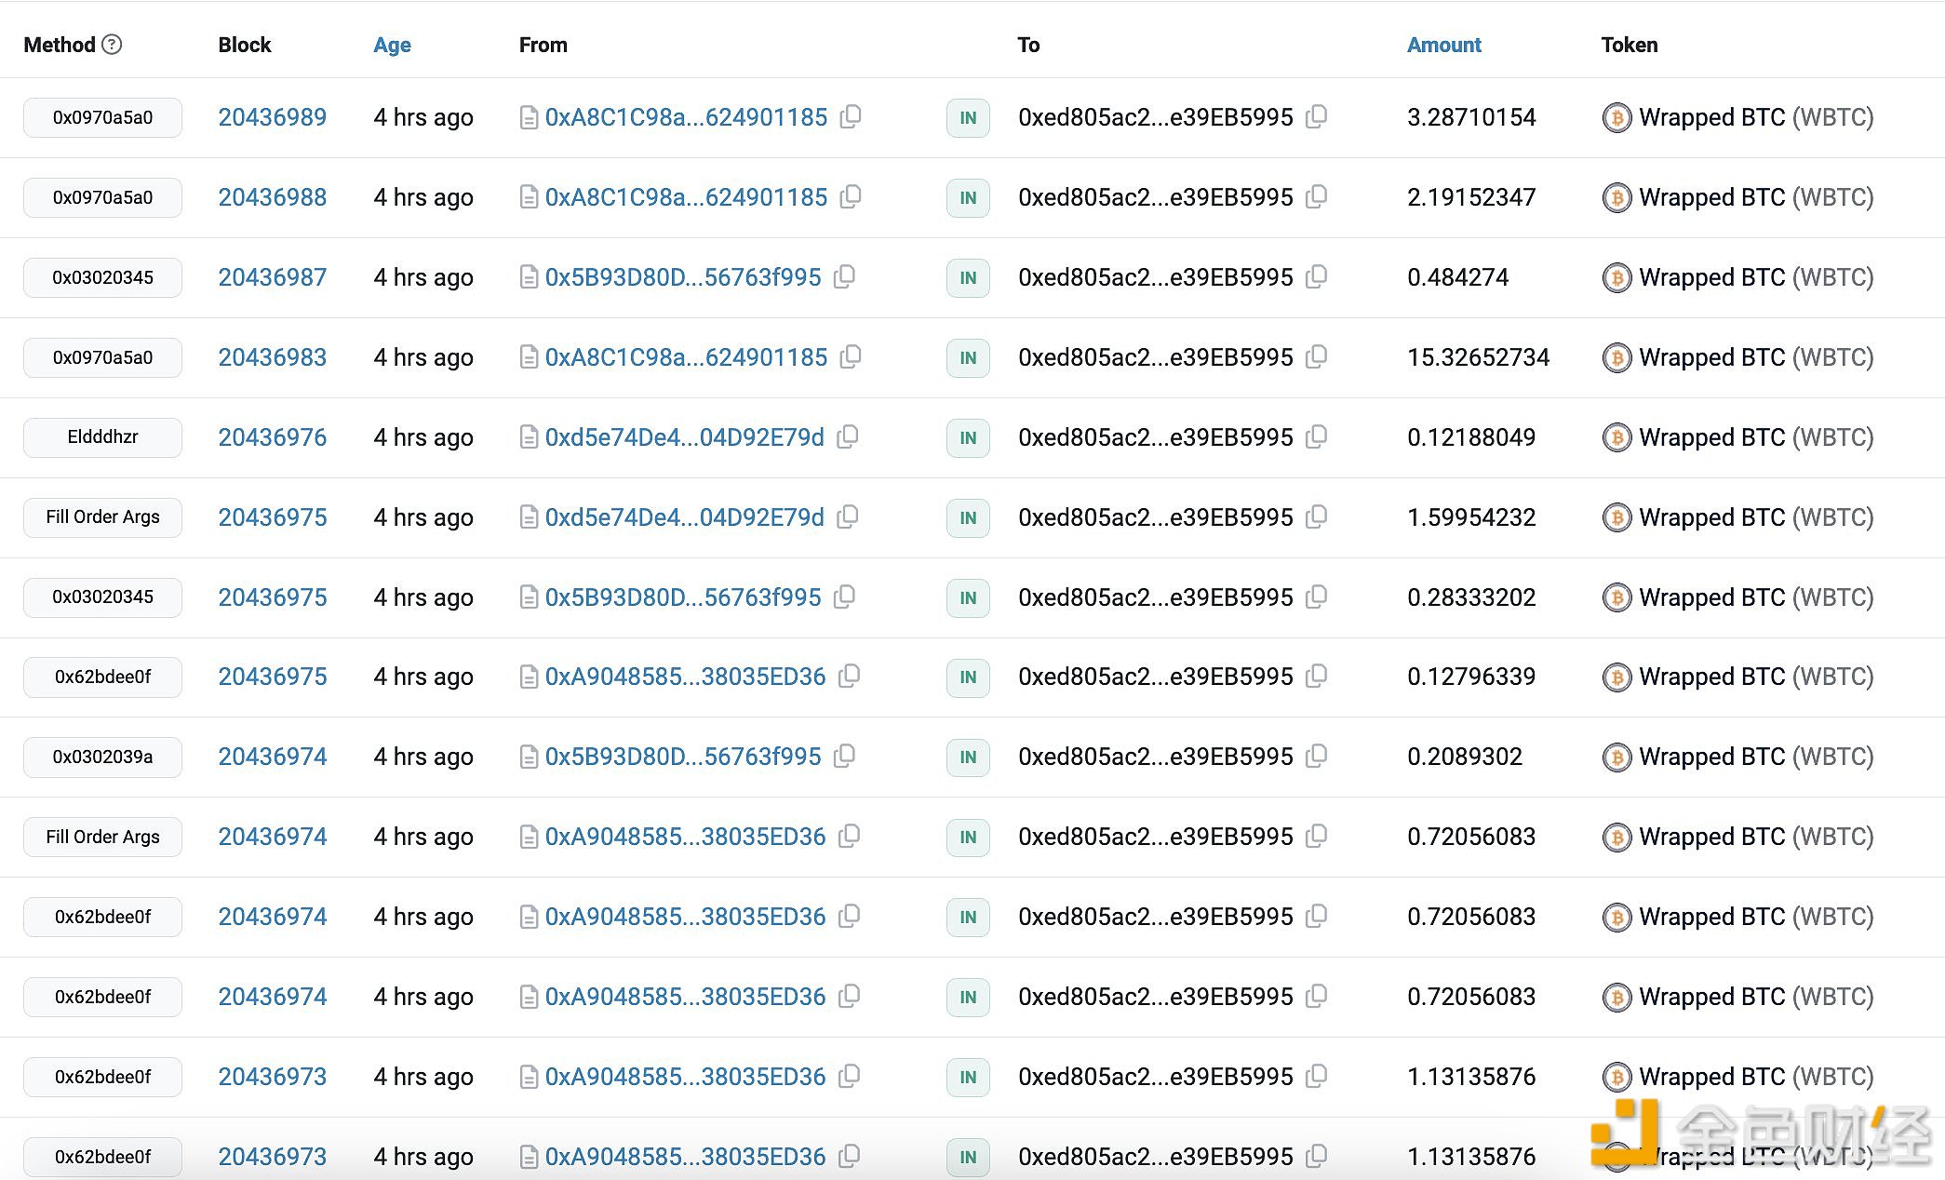
Task: Open block 20436976
Action: point(273,437)
